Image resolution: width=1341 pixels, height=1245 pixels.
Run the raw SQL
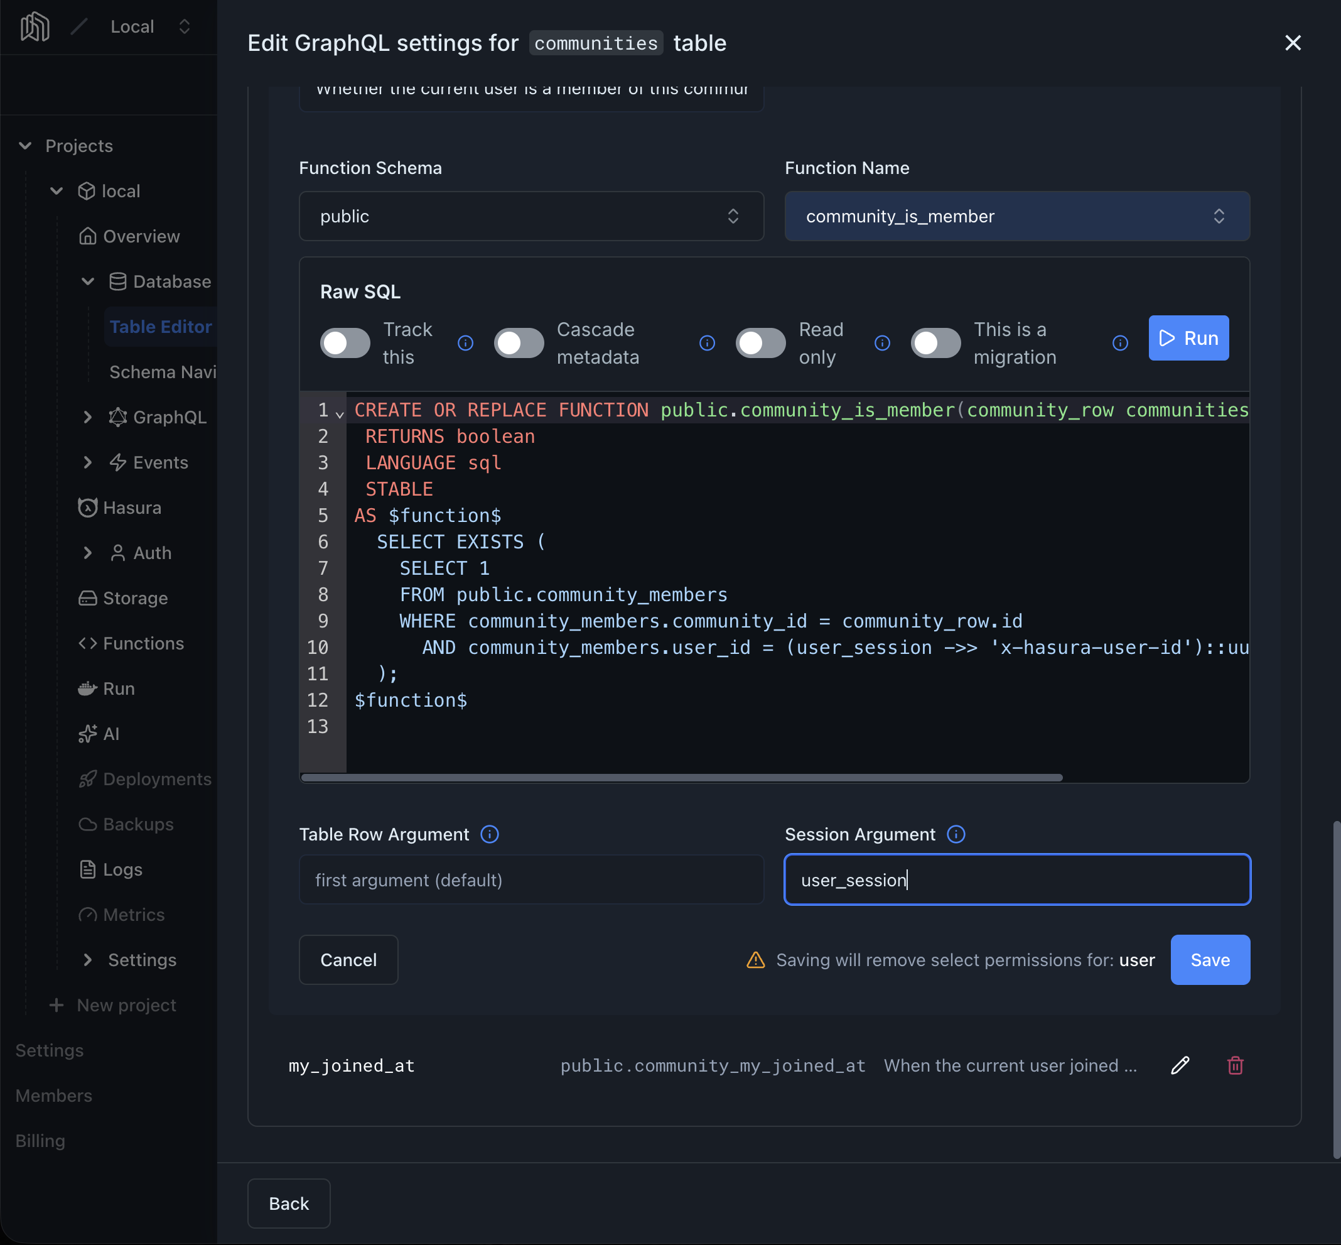tap(1188, 337)
